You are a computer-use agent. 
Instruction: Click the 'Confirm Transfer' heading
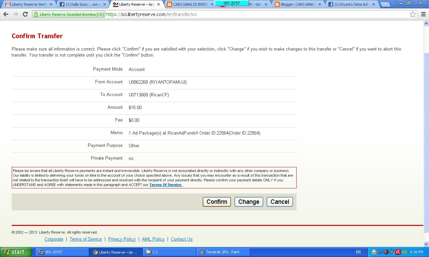[x=37, y=36]
